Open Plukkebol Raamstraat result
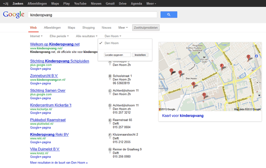Viewport: 266px width, 168px height. (x=48, y=120)
